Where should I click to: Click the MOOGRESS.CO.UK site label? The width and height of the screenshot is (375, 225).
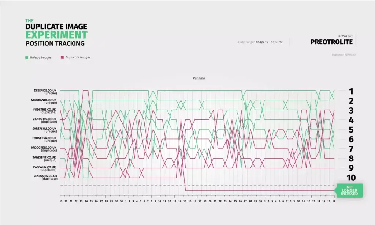pos(45,148)
